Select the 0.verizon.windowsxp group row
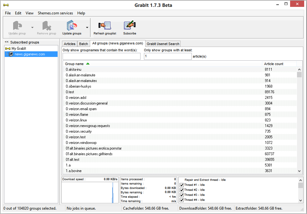 click(x=180, y=143)
